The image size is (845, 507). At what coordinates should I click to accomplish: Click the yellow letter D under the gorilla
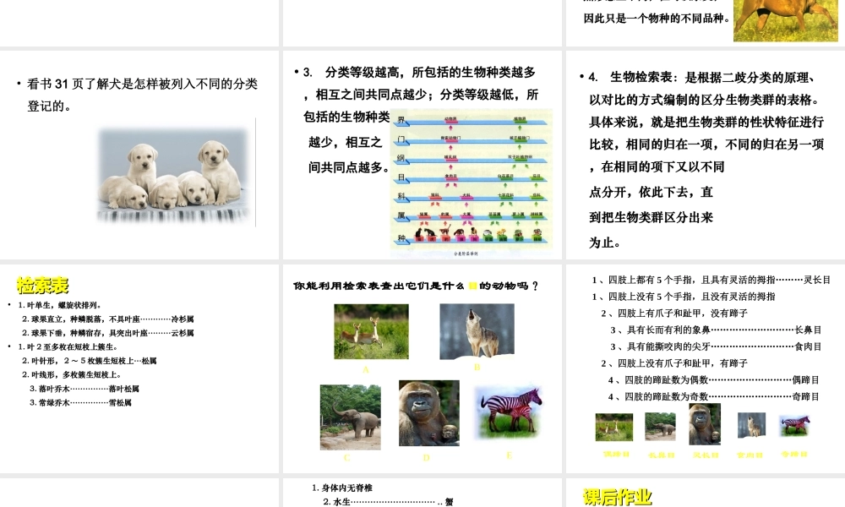426,457
